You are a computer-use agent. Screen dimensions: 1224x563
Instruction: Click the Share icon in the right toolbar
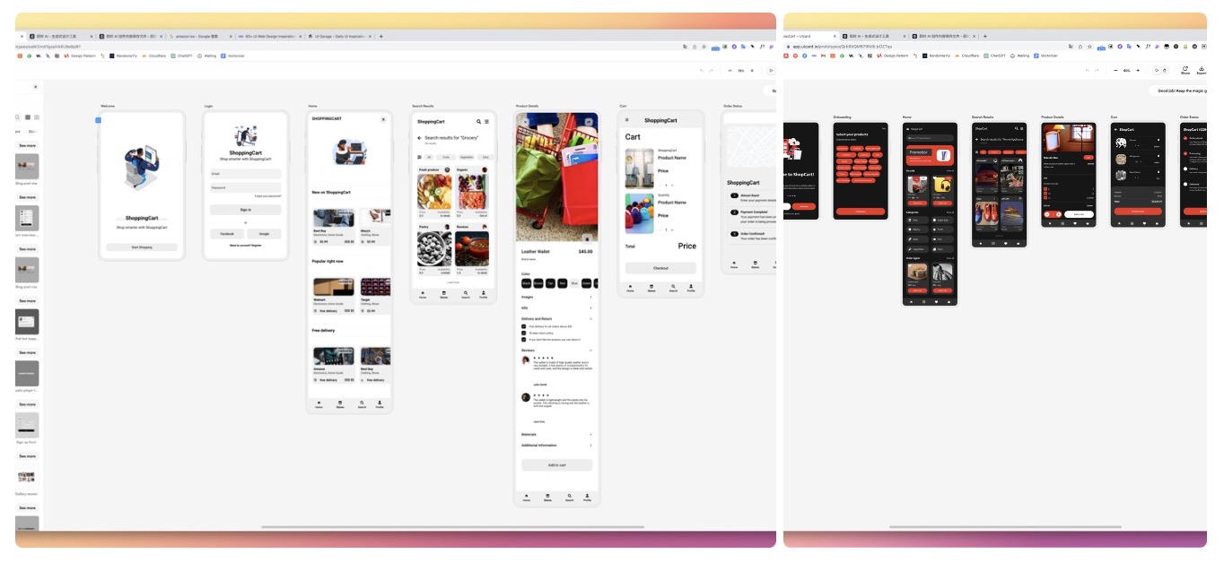tap(1185, 69)
